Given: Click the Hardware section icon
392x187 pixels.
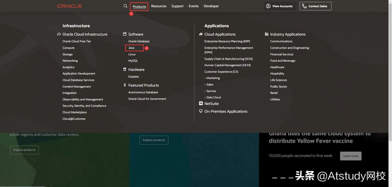Looking at the screenshot, I should [125, 70].
